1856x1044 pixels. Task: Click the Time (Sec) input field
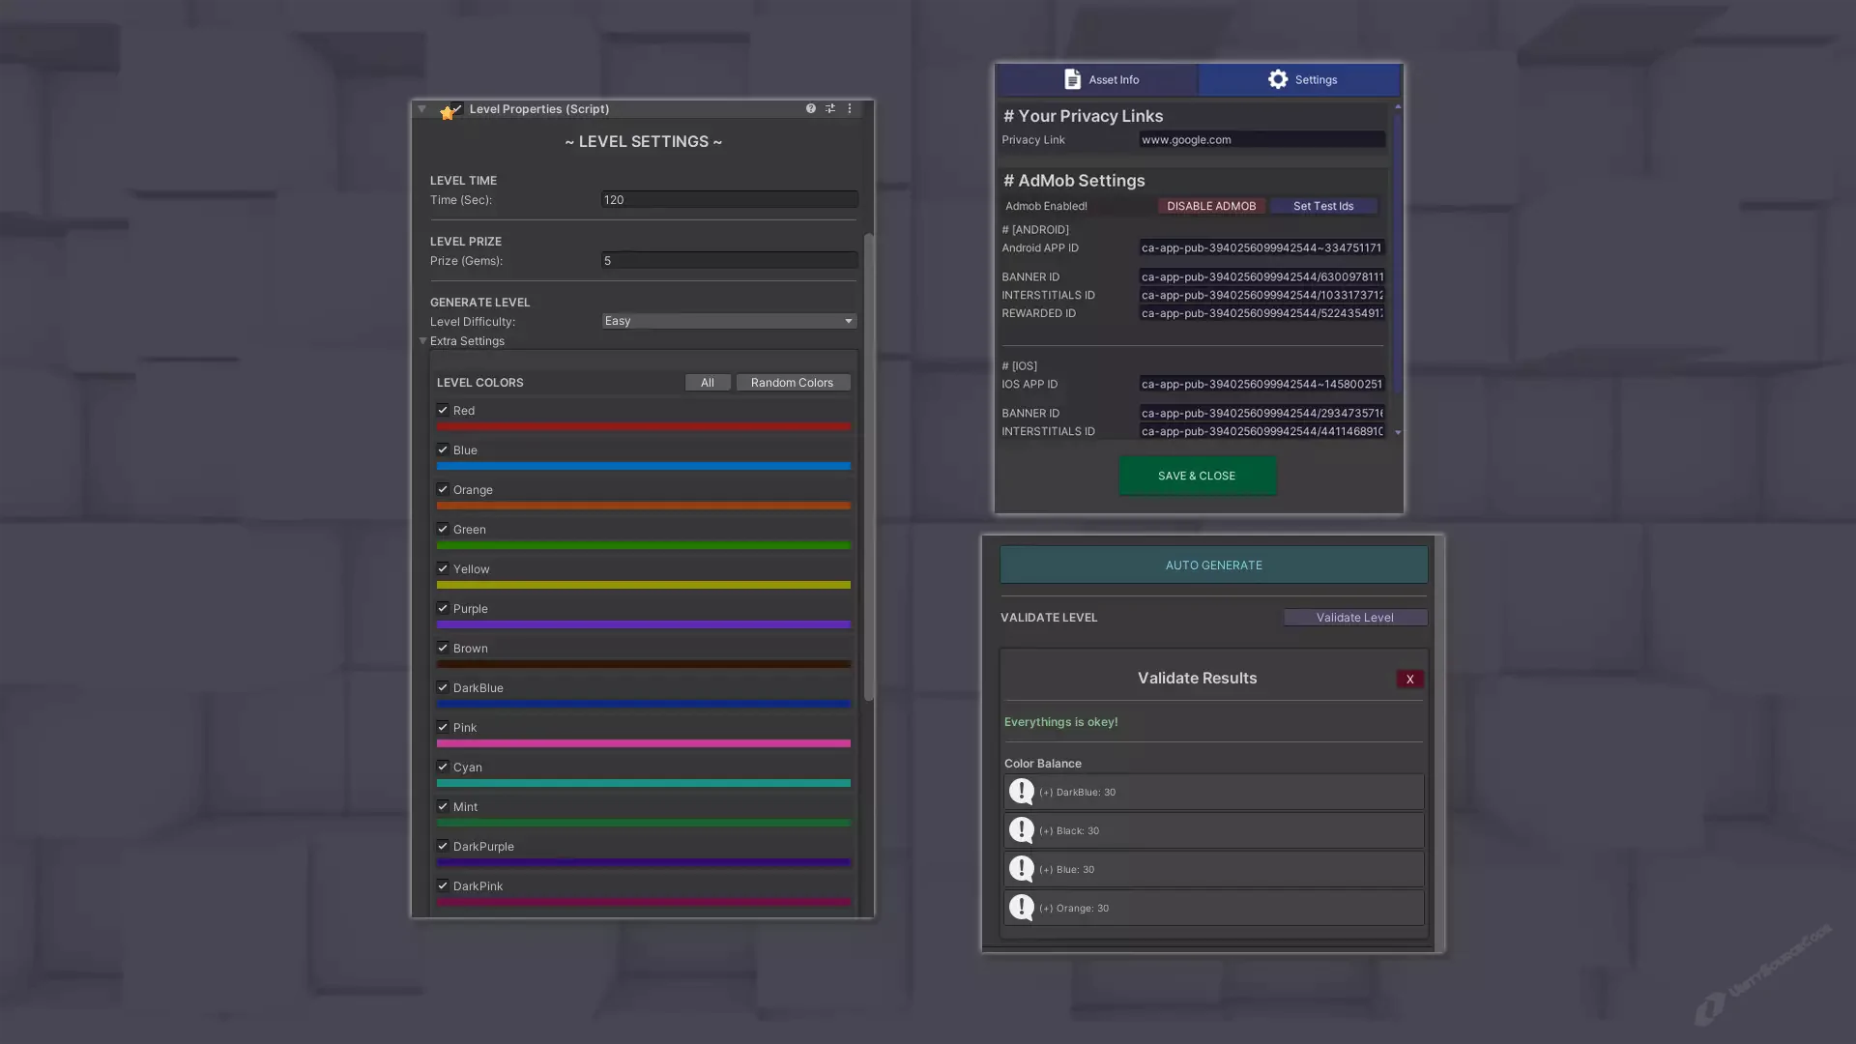[729, 200]
